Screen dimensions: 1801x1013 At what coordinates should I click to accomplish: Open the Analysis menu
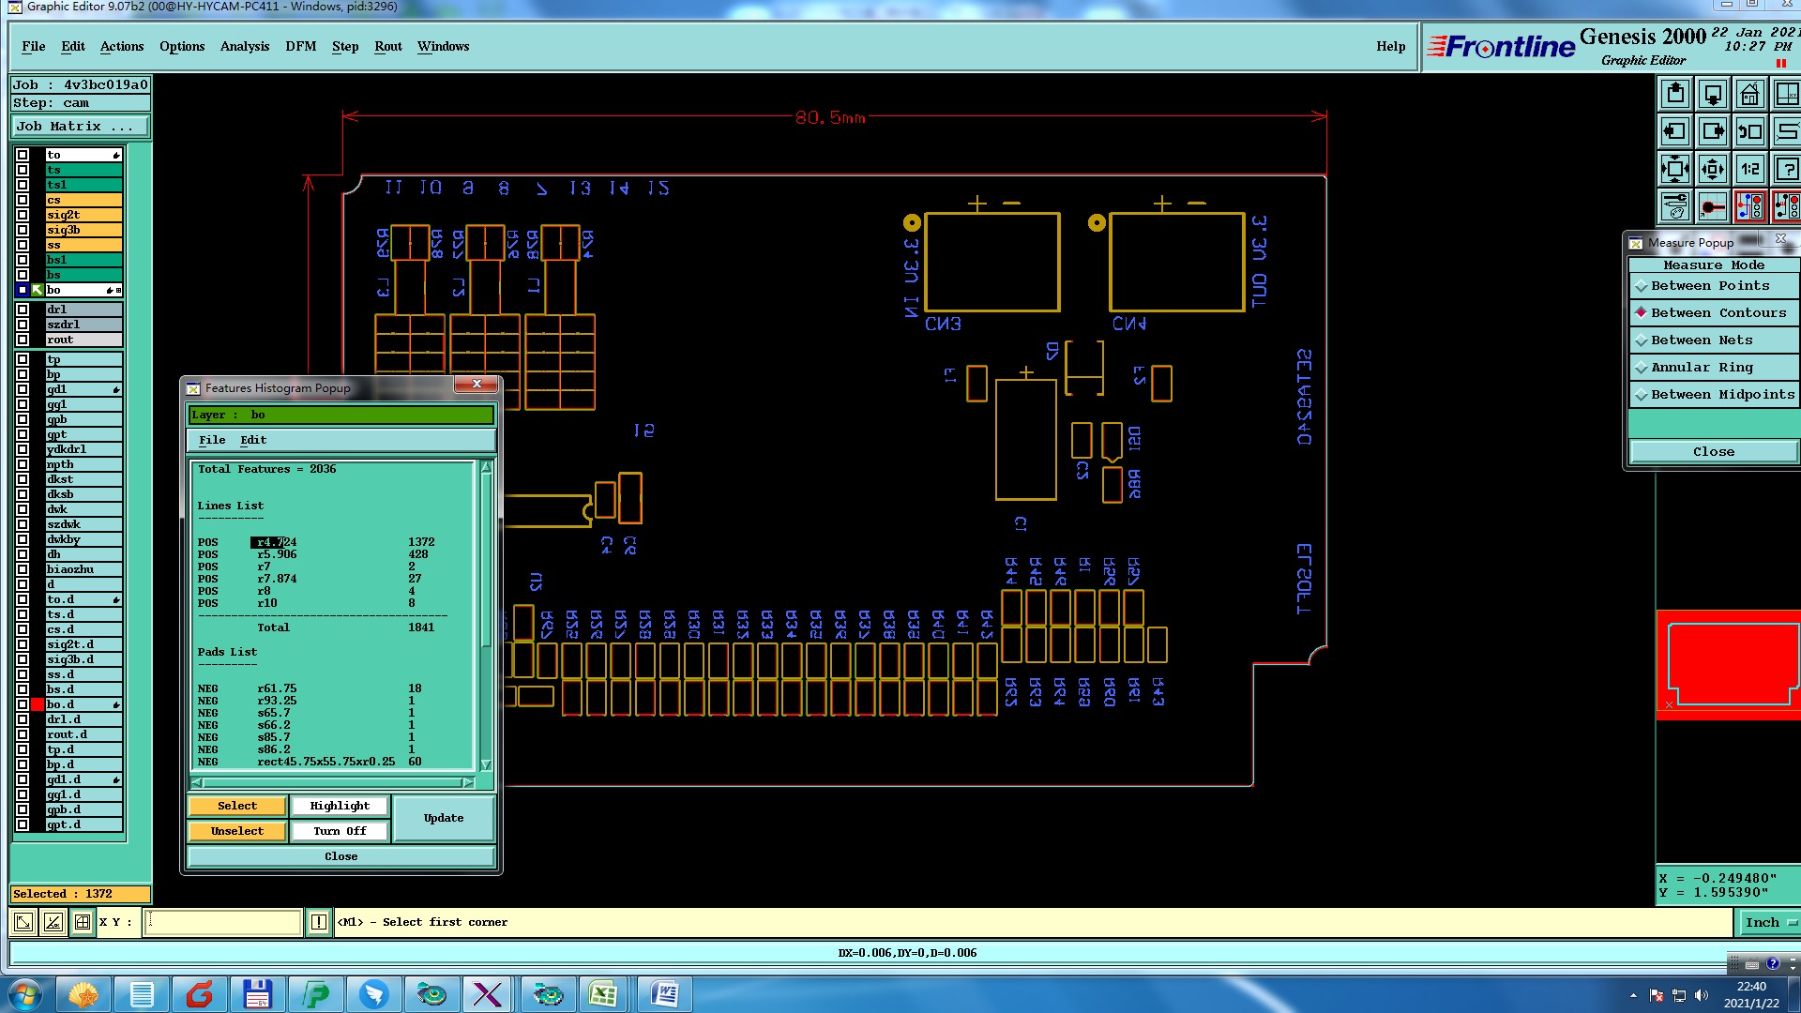click(x=245, y=46)
